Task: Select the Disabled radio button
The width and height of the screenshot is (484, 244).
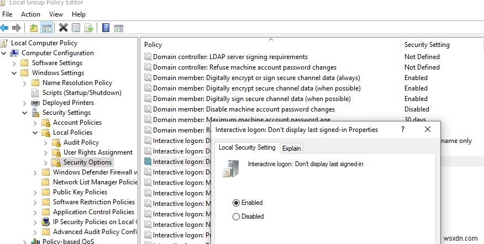Action: (x=236, y=216)
